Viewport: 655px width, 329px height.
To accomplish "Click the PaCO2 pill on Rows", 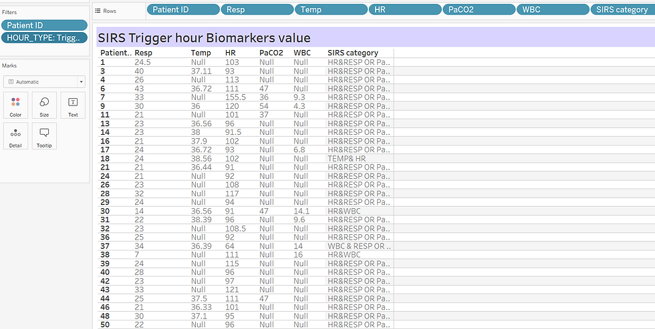I will pyautogui.click(x=479, y=9).
